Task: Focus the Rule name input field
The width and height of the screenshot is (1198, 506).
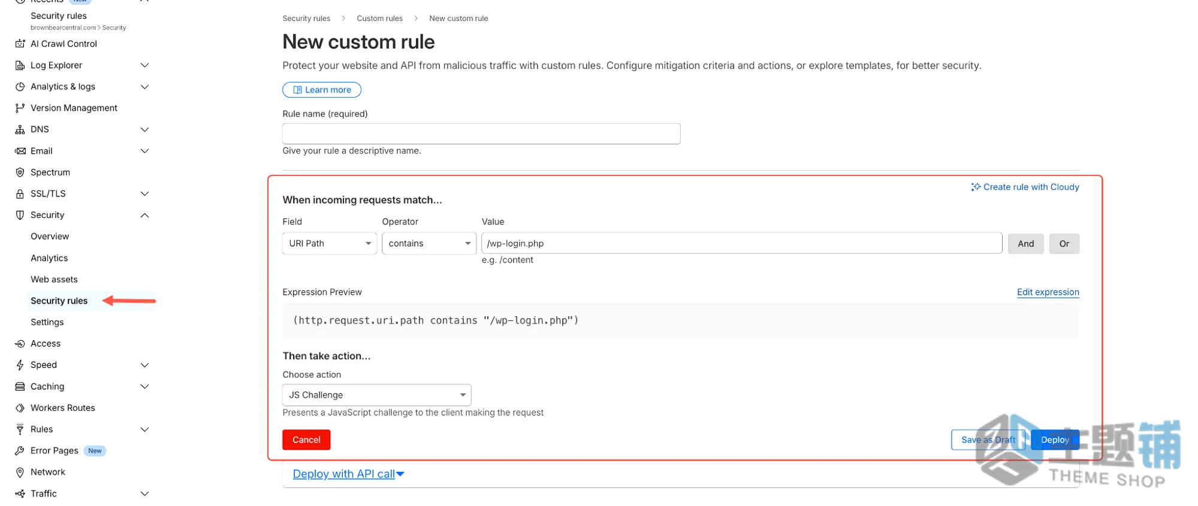Action: pyautogui.click(x=481, y=134)
